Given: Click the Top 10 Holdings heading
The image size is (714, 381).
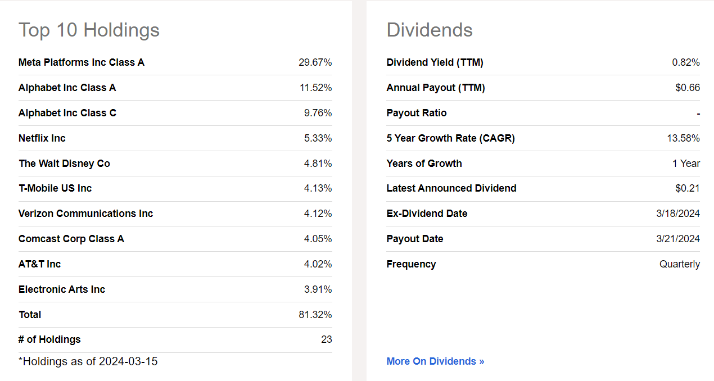Looking at the screenshot, I should pyautogui.click(x=88, y=30).
